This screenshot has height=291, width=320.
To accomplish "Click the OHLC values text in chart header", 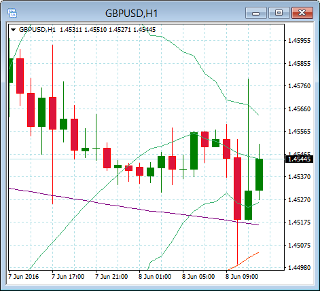I will click(x=108, y=30).
